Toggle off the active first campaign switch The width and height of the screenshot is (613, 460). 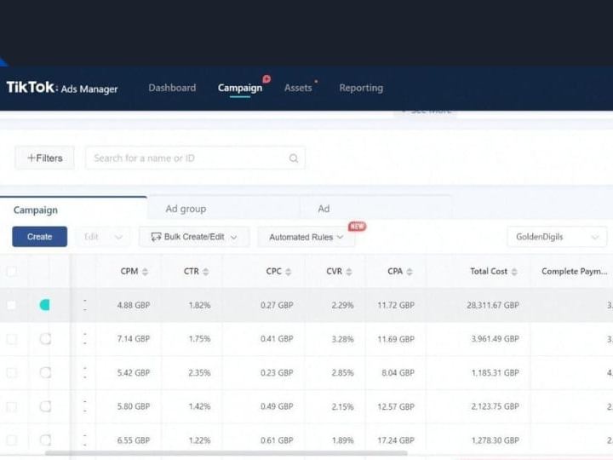(45, 305)
